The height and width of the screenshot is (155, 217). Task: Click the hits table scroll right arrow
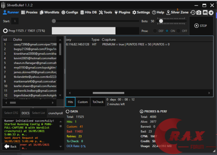(x=209, y=93)
